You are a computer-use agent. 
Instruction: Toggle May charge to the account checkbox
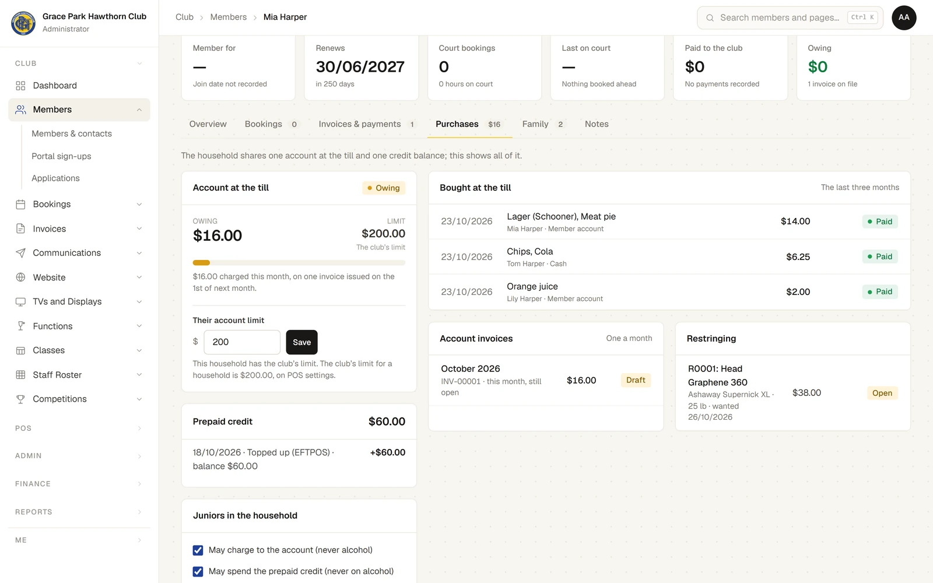pos(198,550)
